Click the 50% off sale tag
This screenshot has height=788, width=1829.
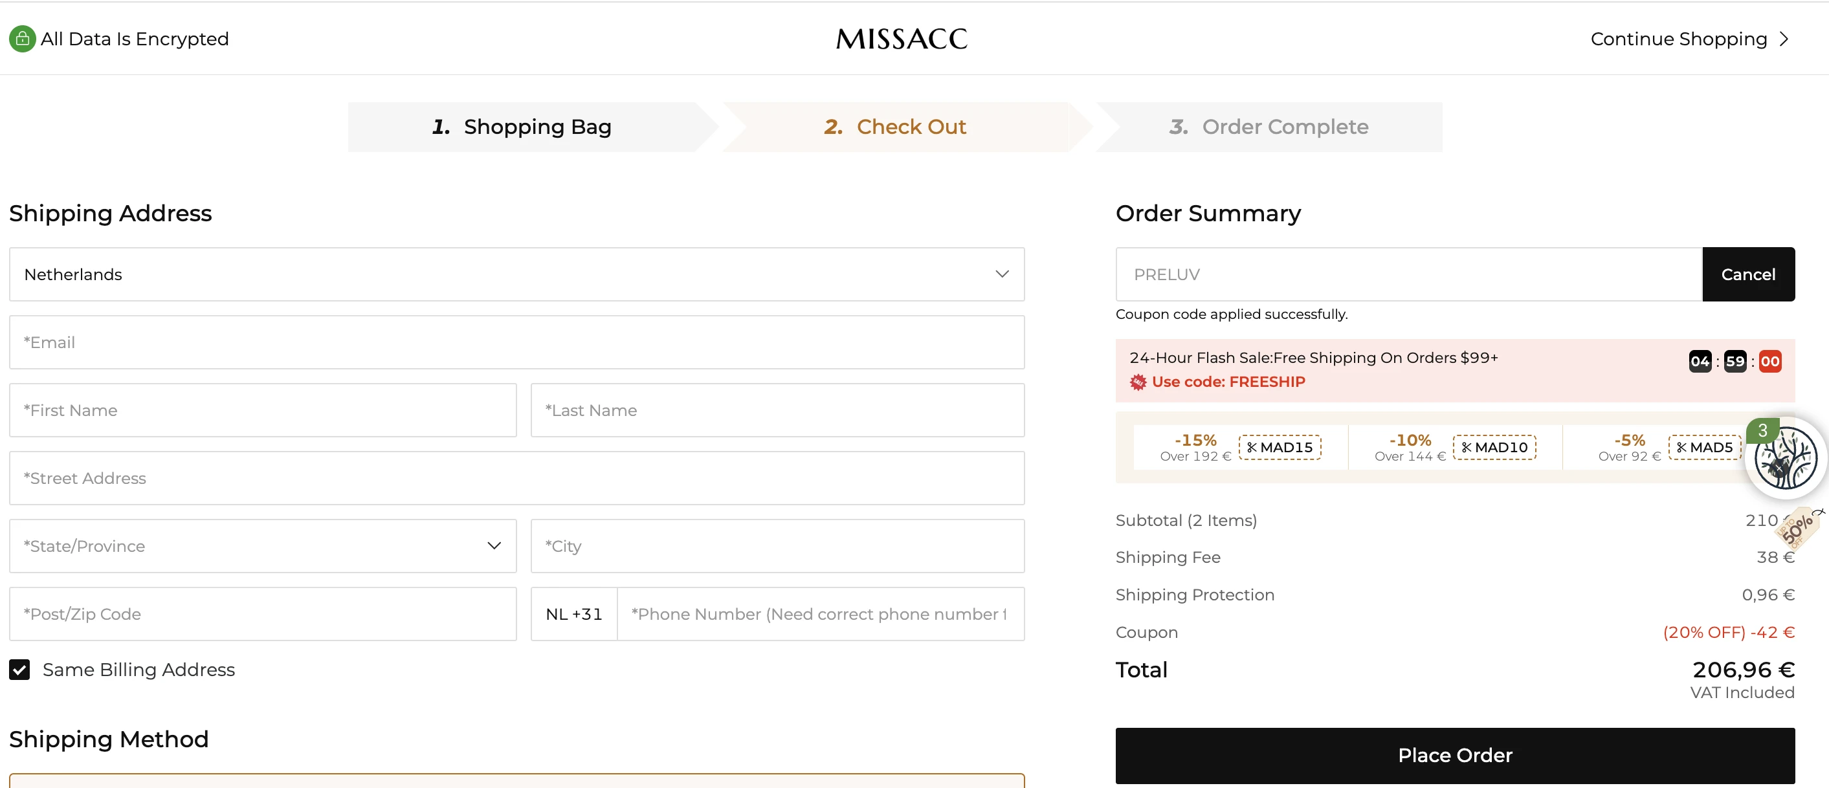pos(1799,529)
